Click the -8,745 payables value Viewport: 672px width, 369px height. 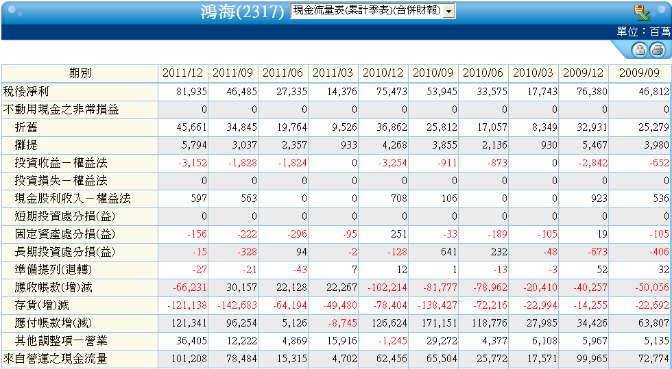(343, 323)
